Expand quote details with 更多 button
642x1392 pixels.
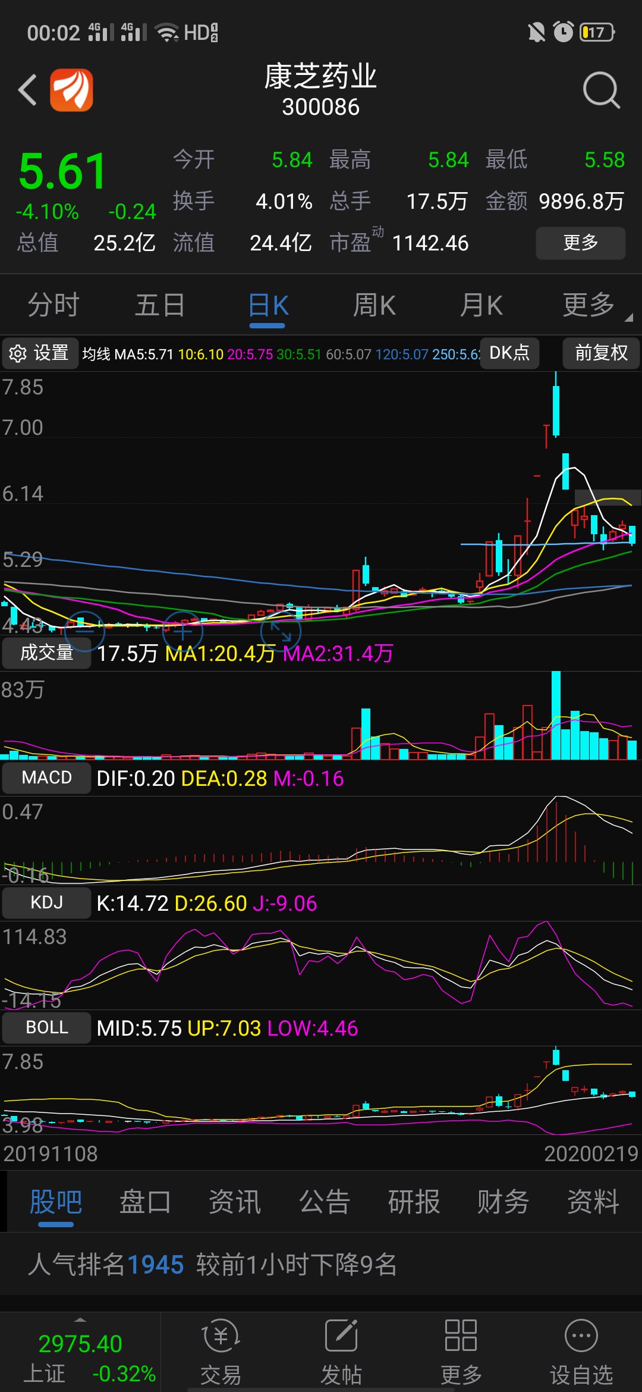pos(580,243)
